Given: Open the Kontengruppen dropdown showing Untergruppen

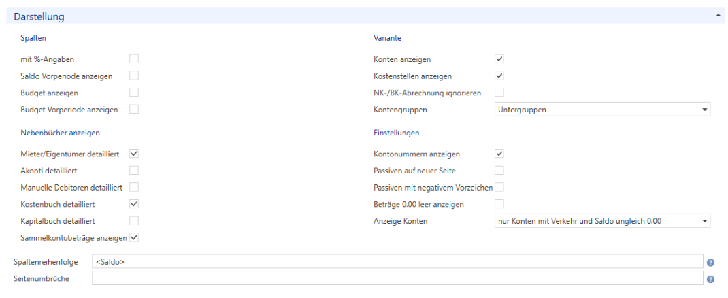Looking at the screenshot, I should pyautogui.click(x=602, y=110).
